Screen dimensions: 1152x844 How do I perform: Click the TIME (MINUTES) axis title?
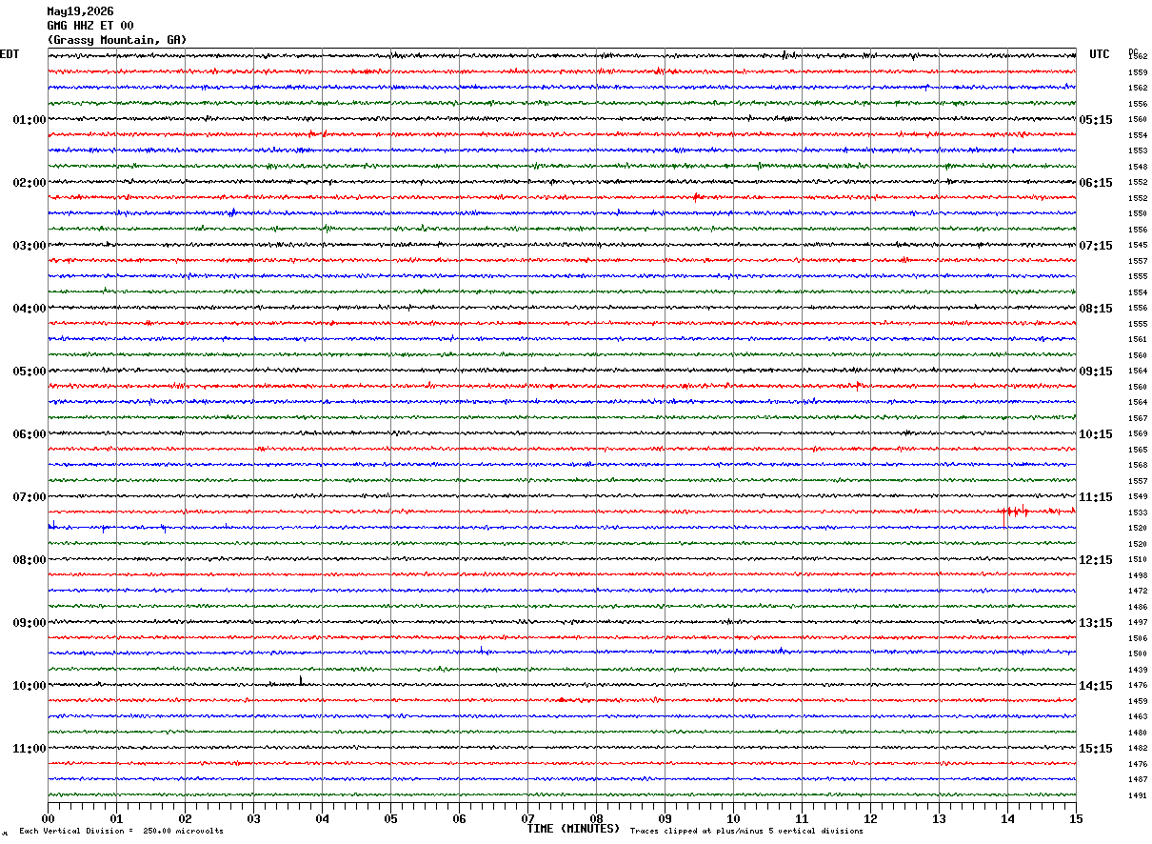click(x=573, y=829)
